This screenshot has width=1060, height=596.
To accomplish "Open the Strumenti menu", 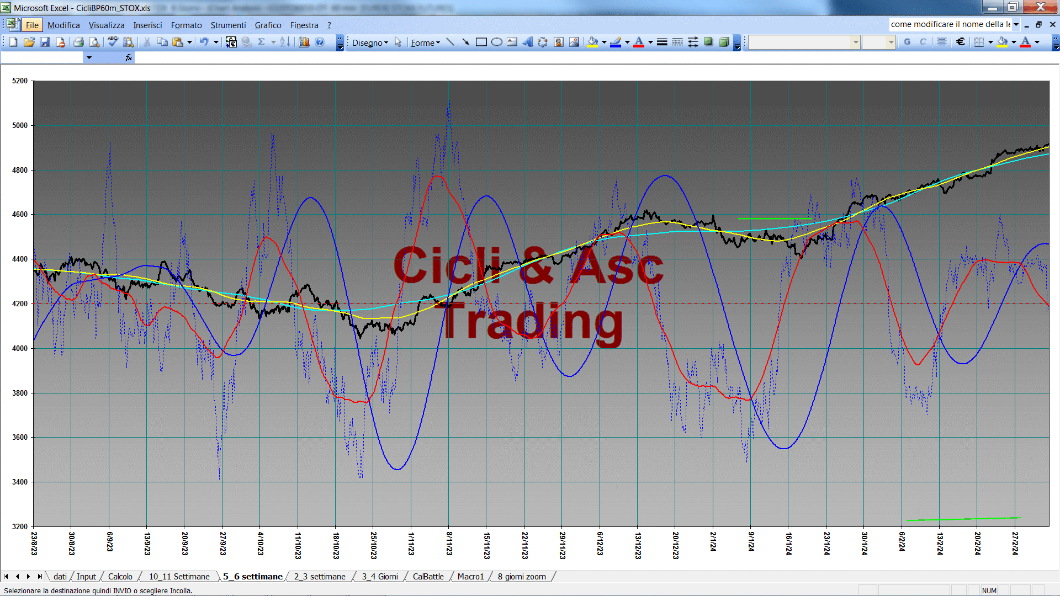I will click(228, 25).
